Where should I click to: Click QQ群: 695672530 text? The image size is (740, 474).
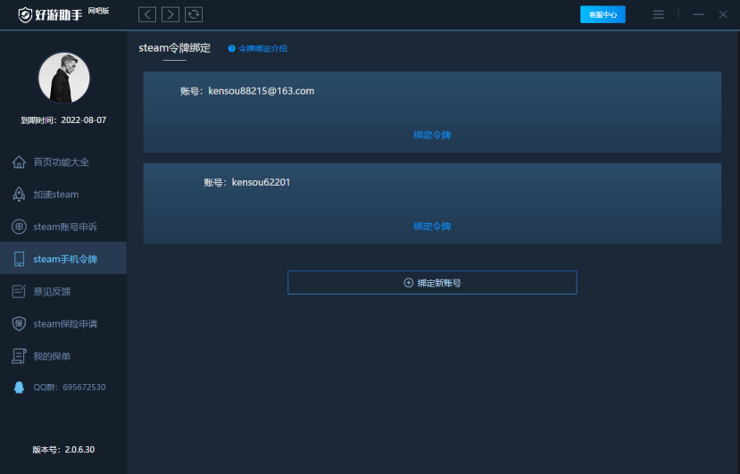coord(70,387)
